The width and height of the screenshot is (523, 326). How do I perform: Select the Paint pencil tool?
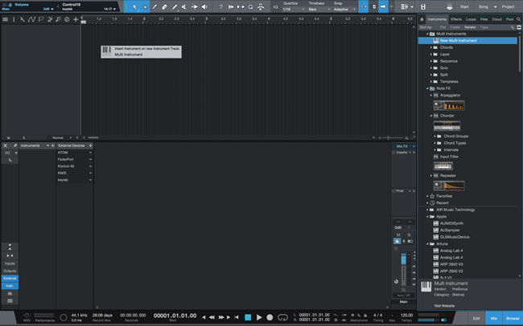coord(175,6)
